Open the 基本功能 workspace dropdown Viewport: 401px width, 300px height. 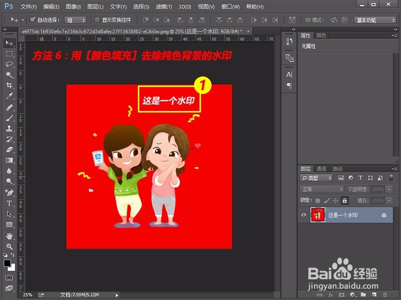[x=375, y=20]
